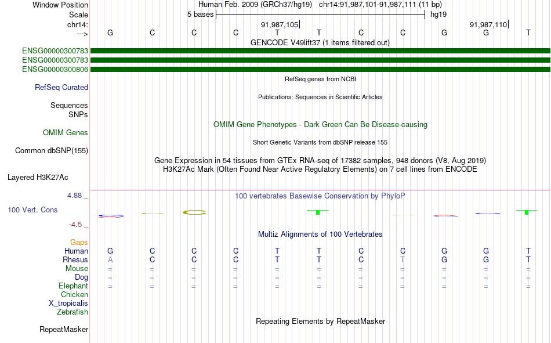This screenshot has height=343, width=551.
Task: Click the hg19 label beside the scale bar
Action: (x=438, y=15)
